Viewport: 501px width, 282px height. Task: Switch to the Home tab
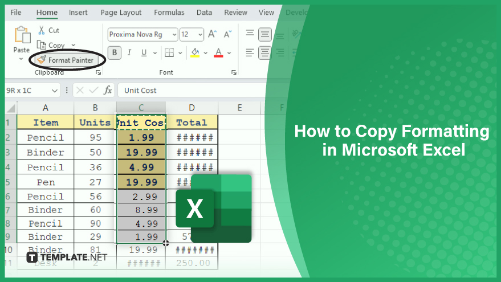pos(47,13)
